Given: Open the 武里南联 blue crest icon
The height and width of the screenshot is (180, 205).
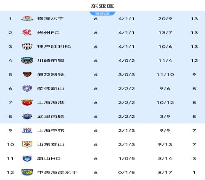Looking at the screenshot, I should pos(27,117).
